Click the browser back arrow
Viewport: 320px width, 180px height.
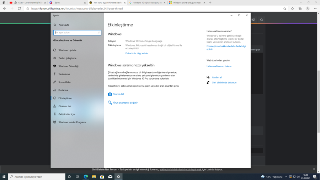click(x=5, y=9)
